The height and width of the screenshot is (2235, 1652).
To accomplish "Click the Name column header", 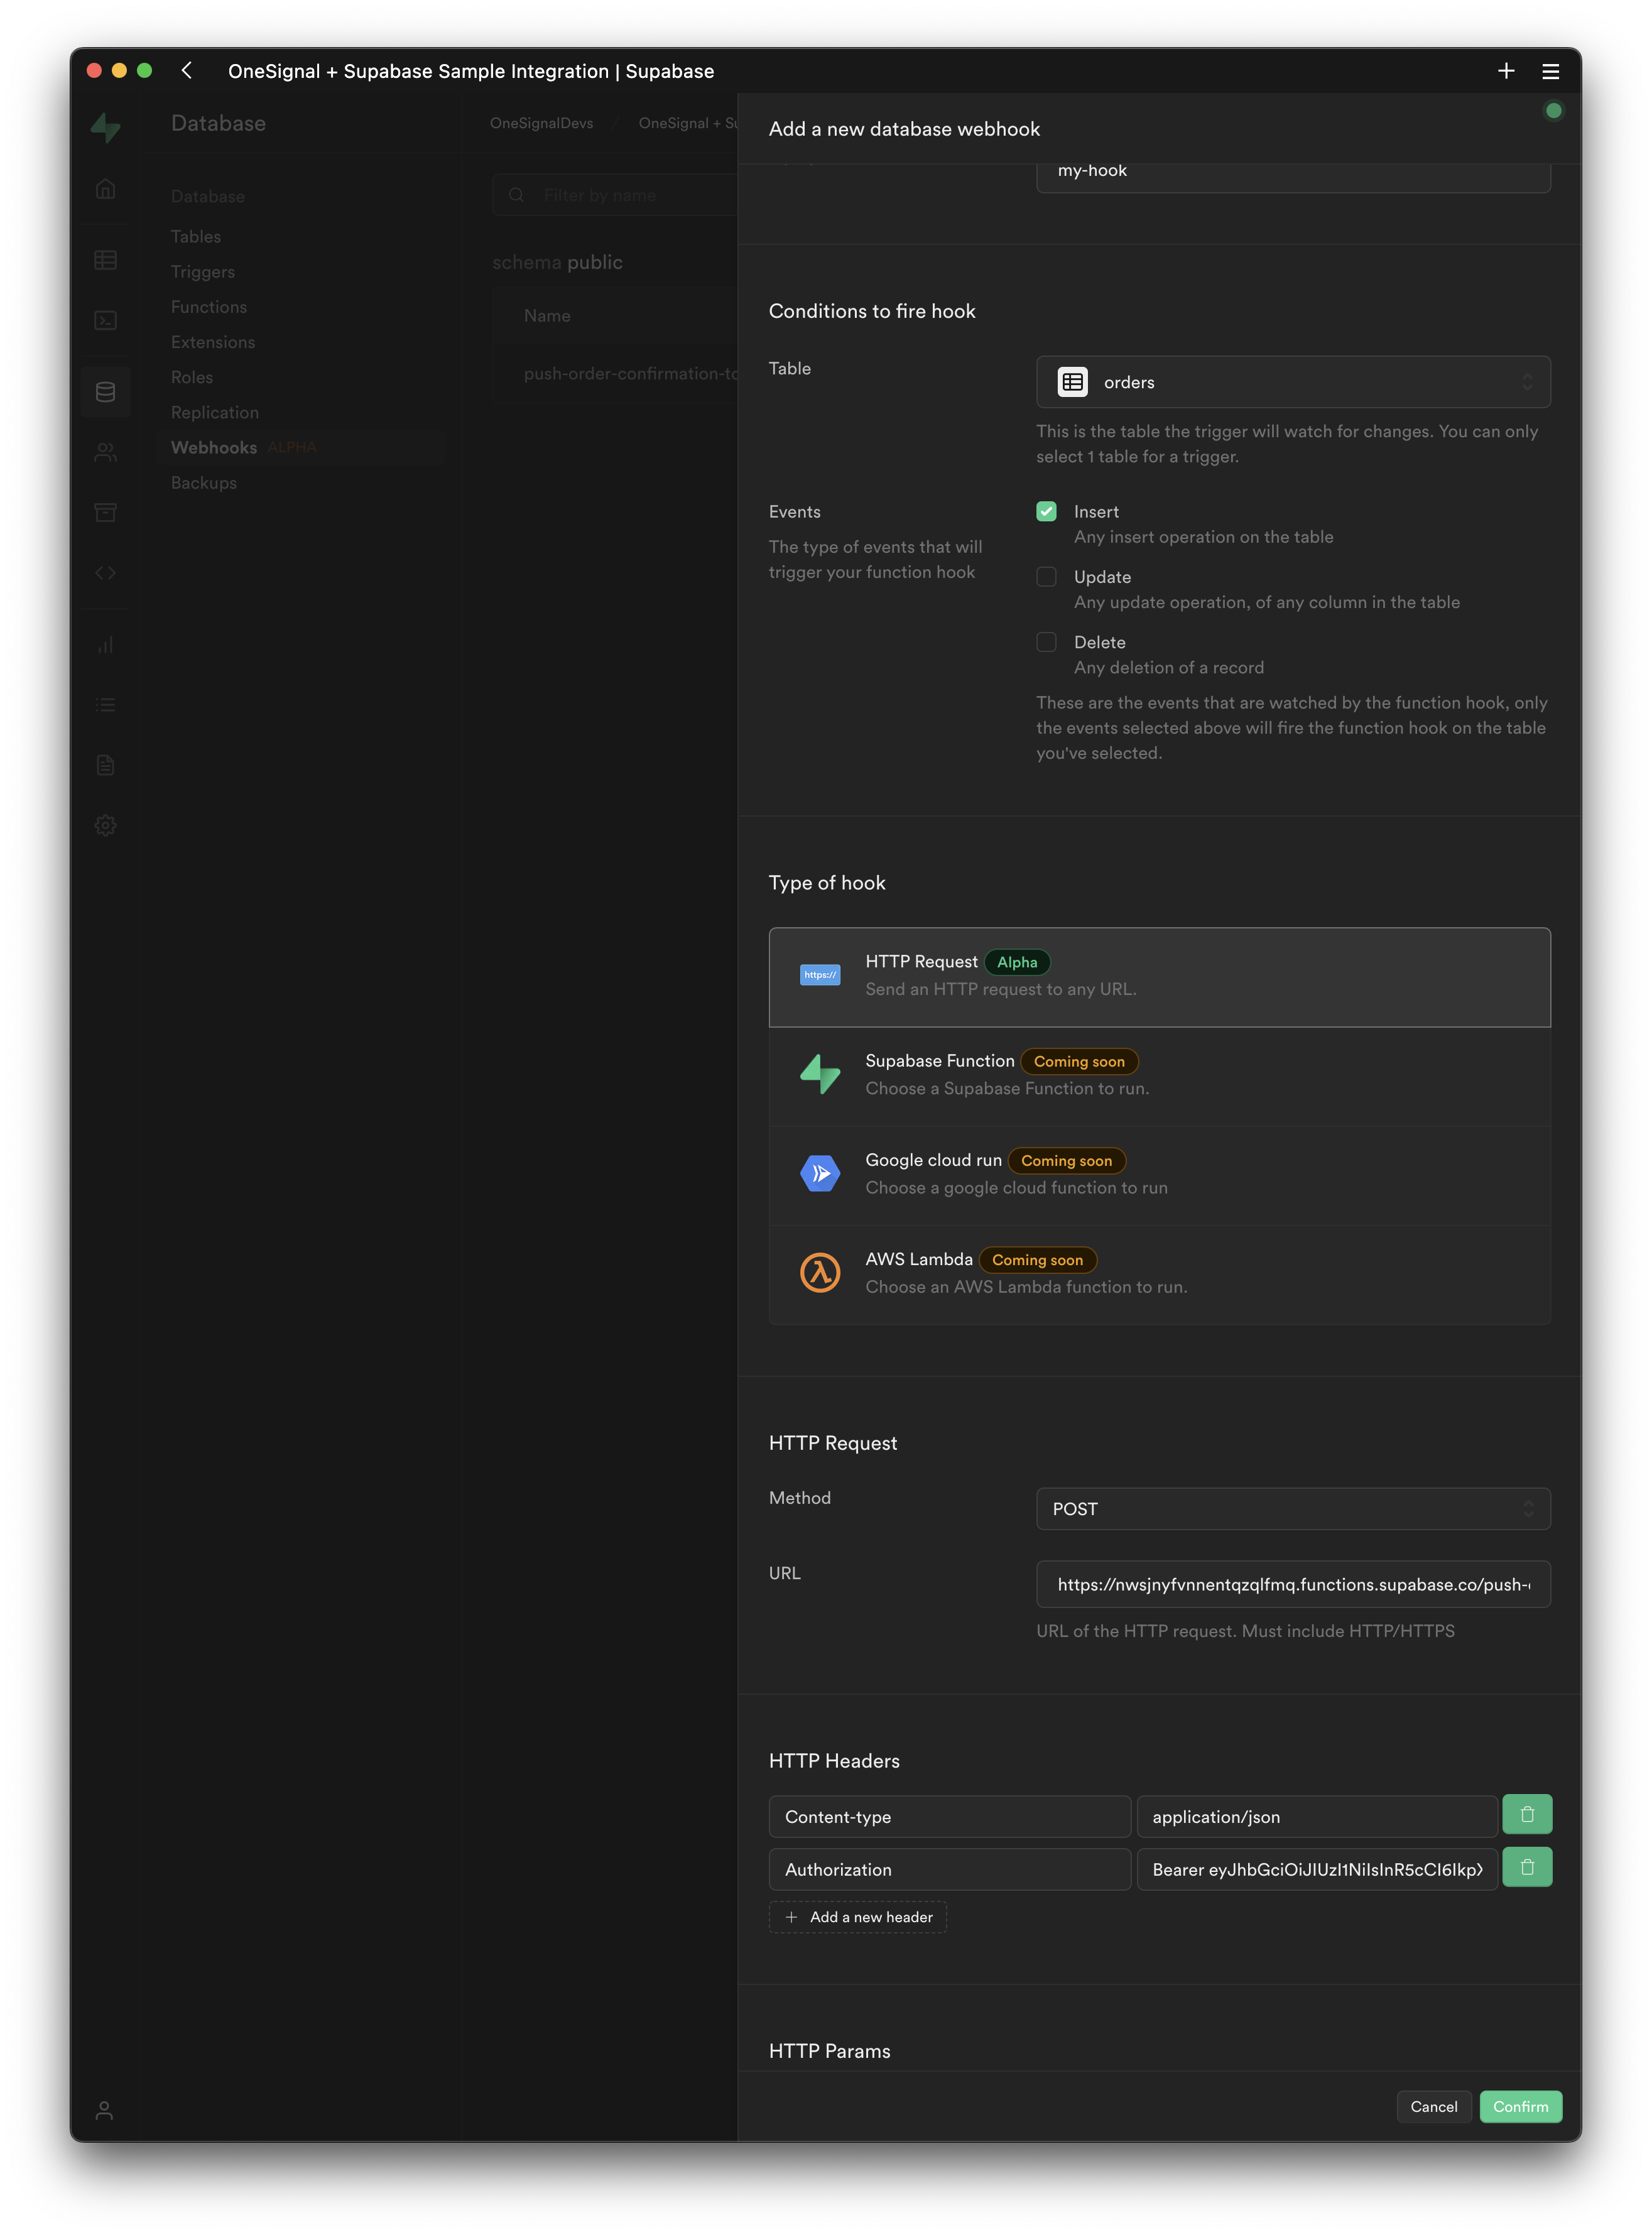I will [x=547, y=316].
